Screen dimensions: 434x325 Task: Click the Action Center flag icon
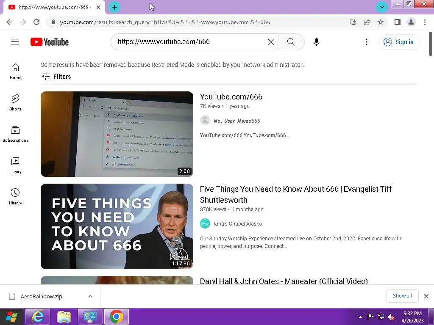370,317
